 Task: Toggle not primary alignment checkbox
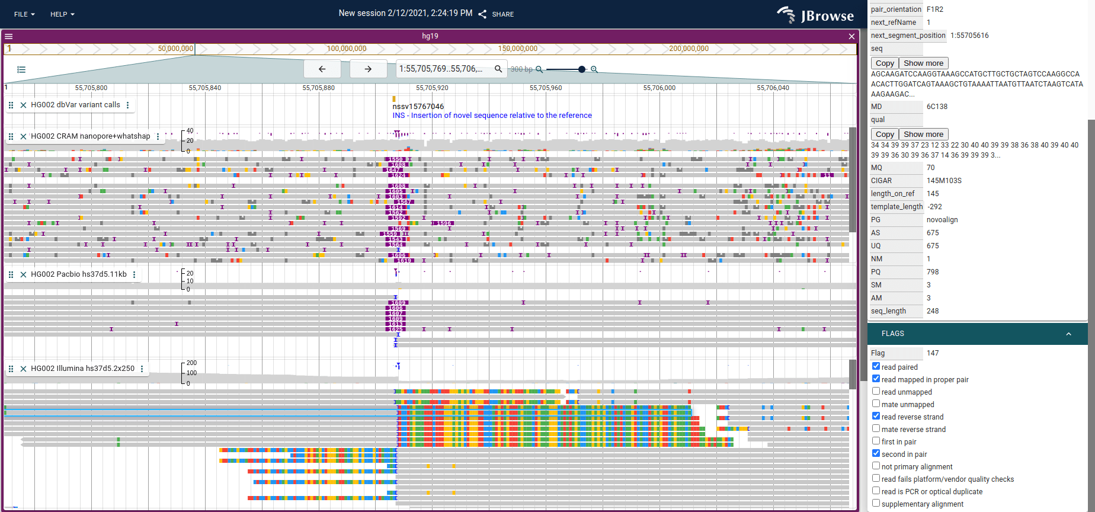tap(876, 466)
